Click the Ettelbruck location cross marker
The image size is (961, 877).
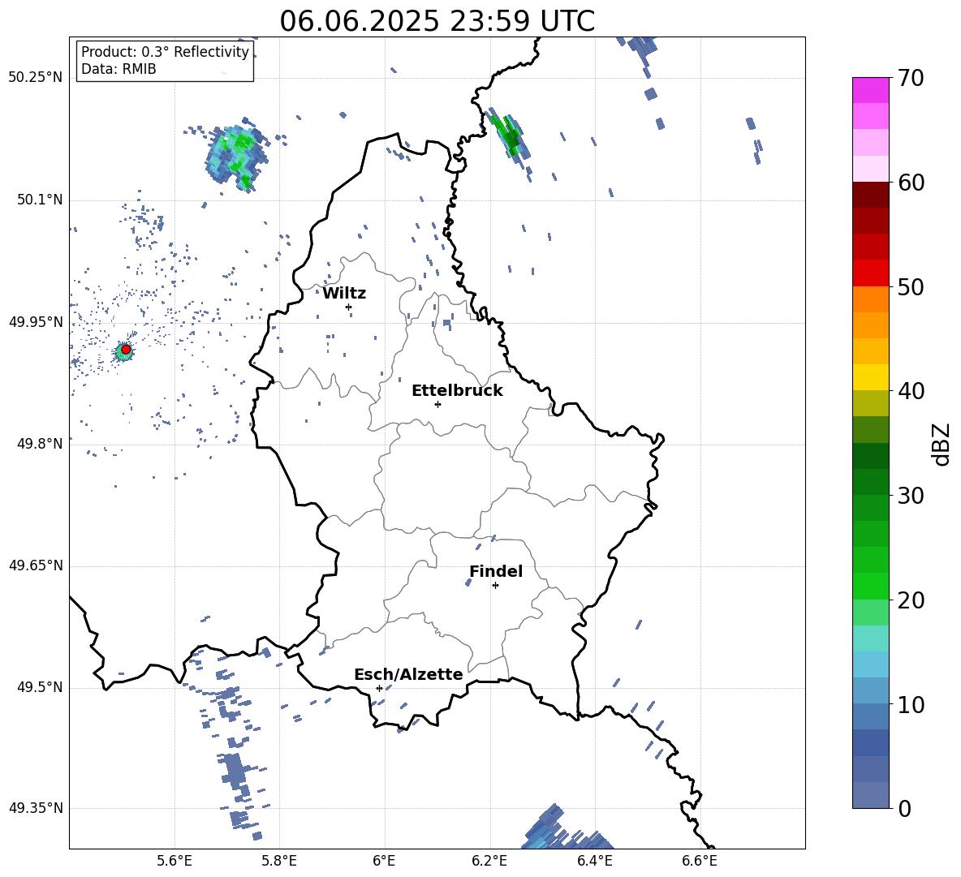click(x=437, y=404)
